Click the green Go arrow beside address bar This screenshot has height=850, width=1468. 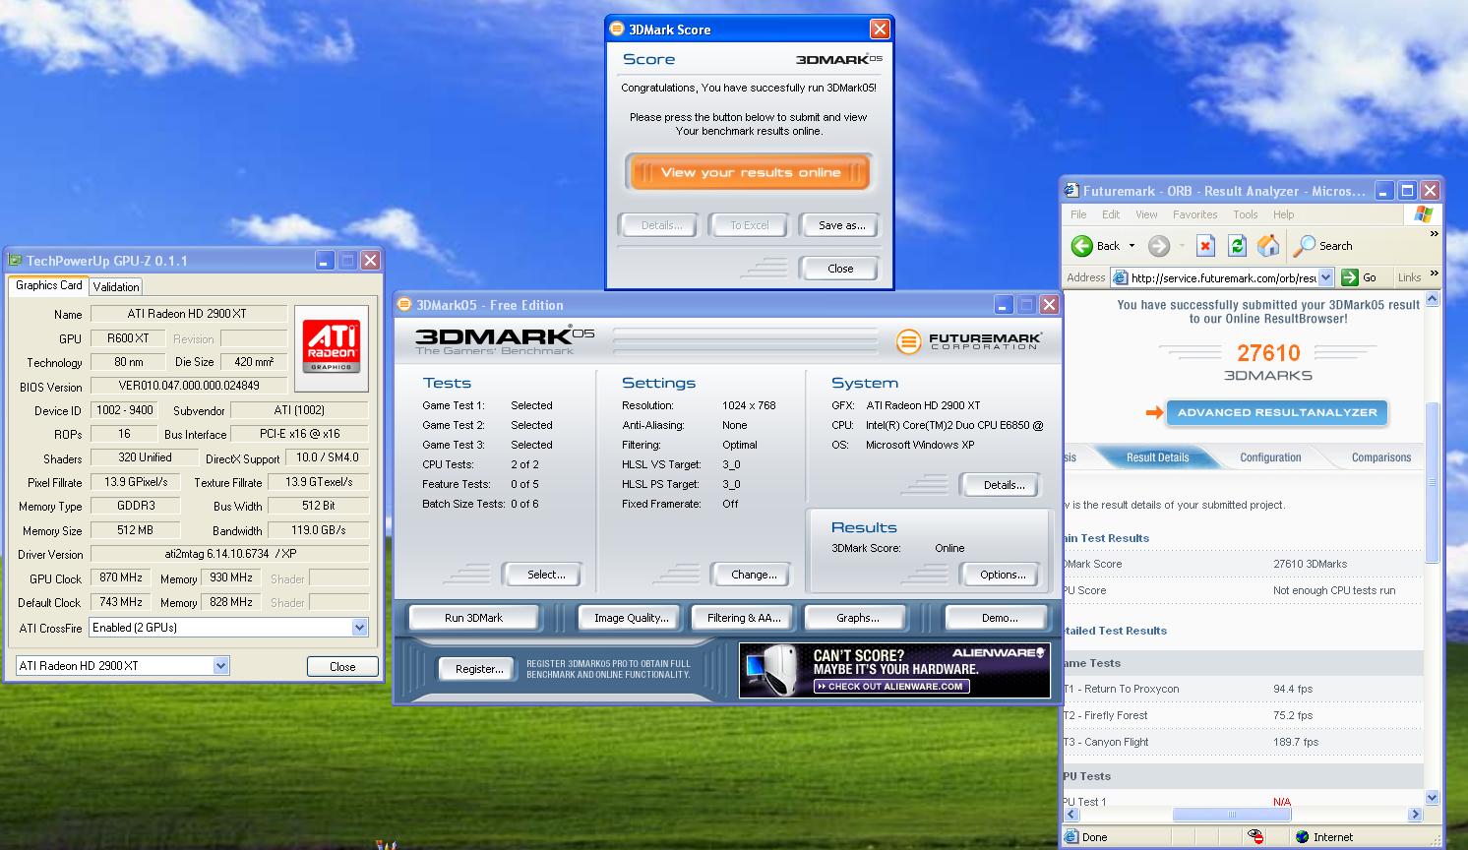click(x=1350, y=277)
